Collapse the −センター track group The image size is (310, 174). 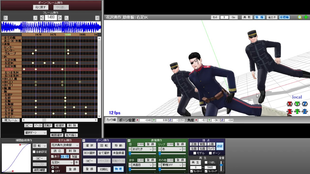point(3,47)
